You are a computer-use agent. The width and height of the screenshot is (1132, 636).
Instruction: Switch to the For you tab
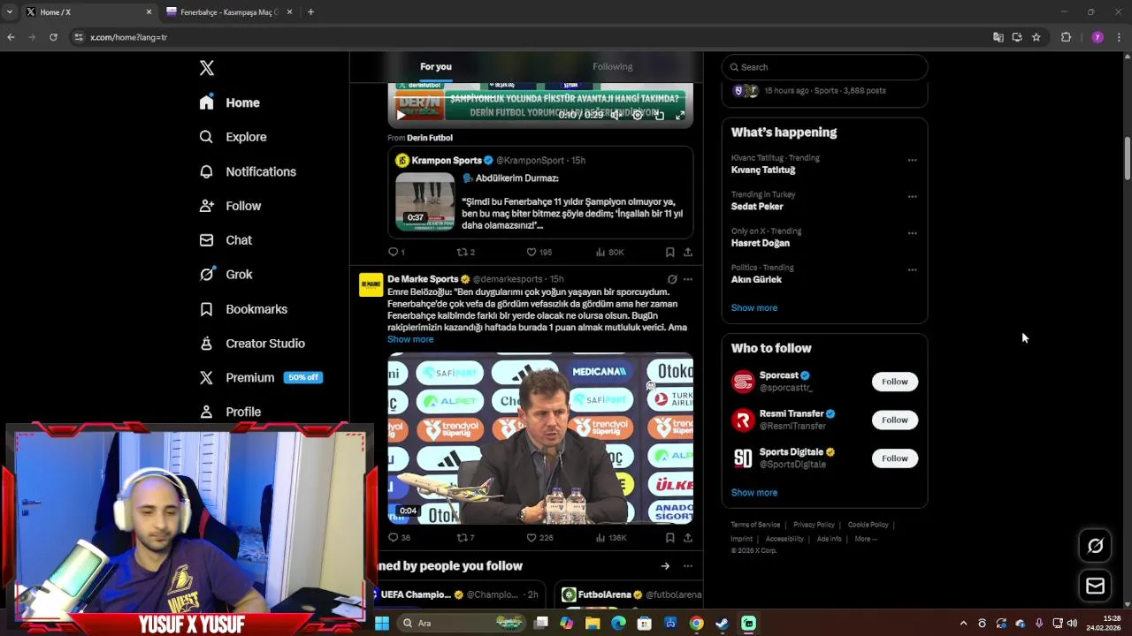coord(436,66)
